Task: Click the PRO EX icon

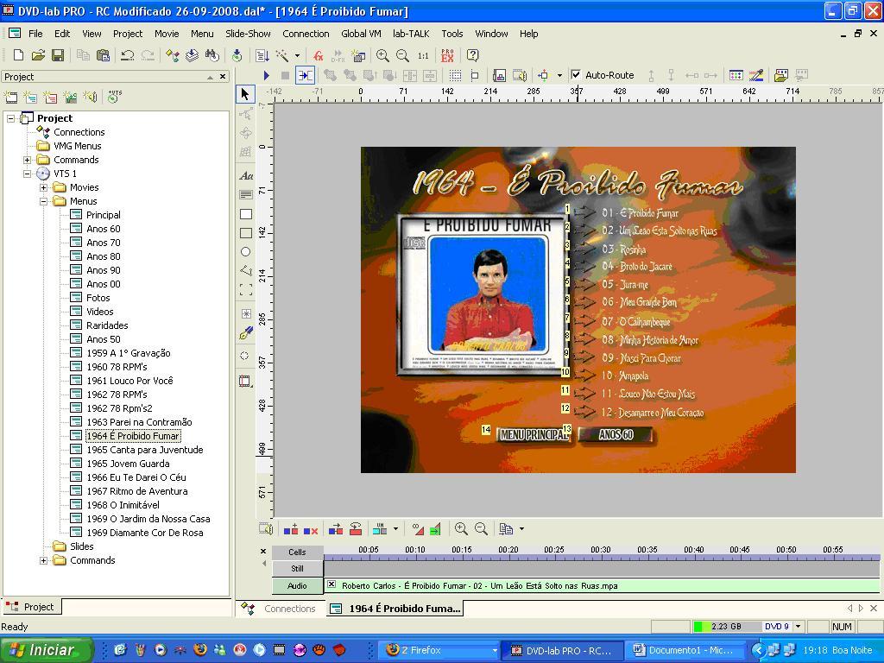Action: [448, 55]
